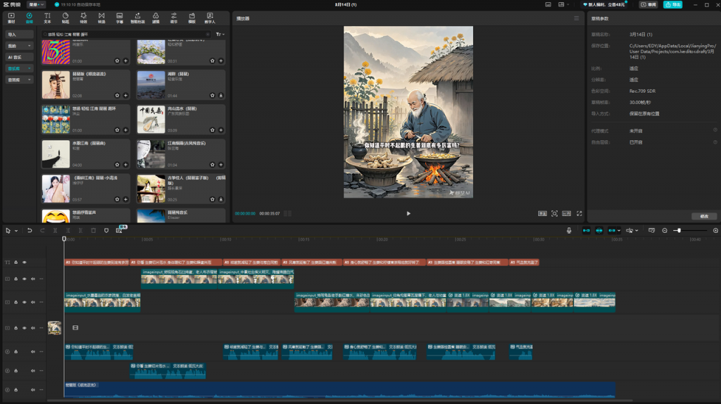Toggle visibility of the text track
The image size is (721, 404).
25,263
